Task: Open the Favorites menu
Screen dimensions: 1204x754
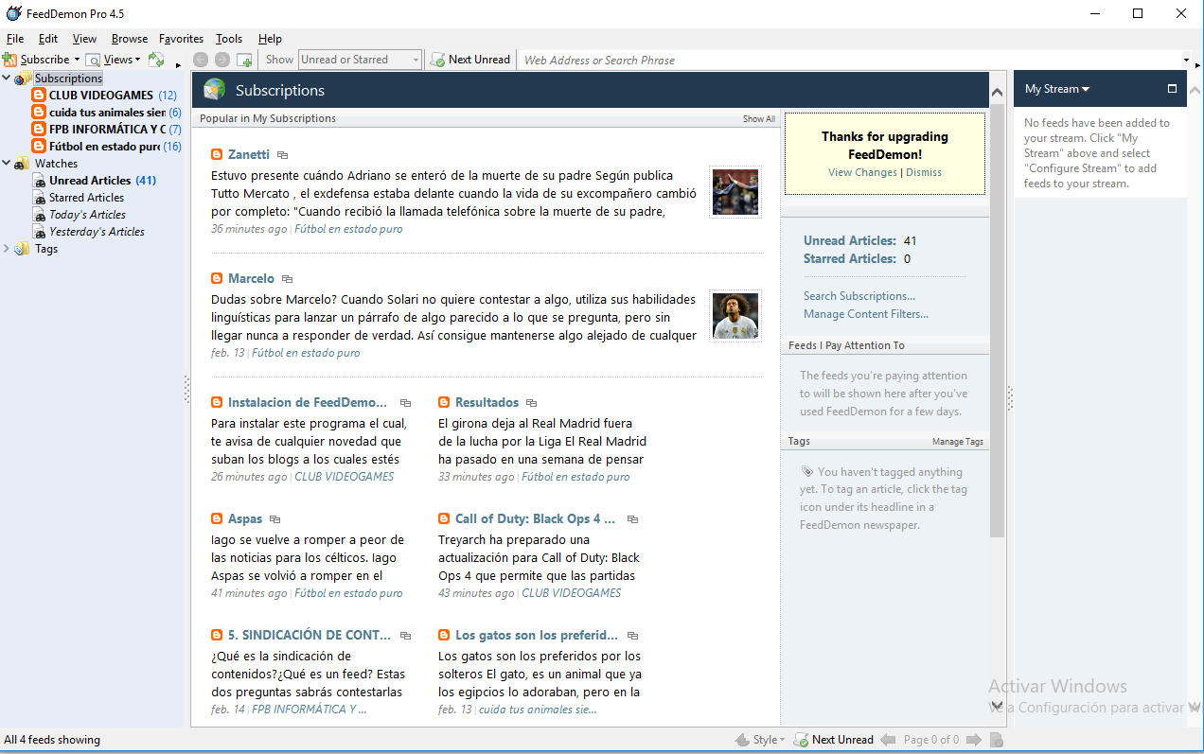Action: point(182,39)
